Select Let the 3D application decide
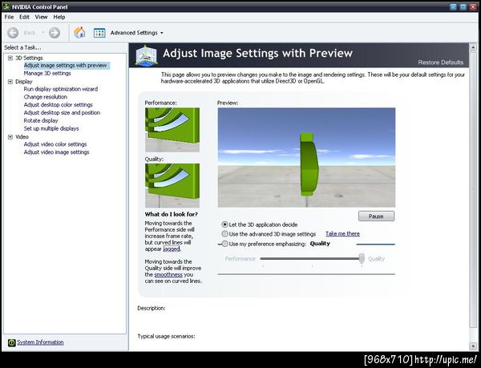481x368 pixels. click(x=224, y=224)
